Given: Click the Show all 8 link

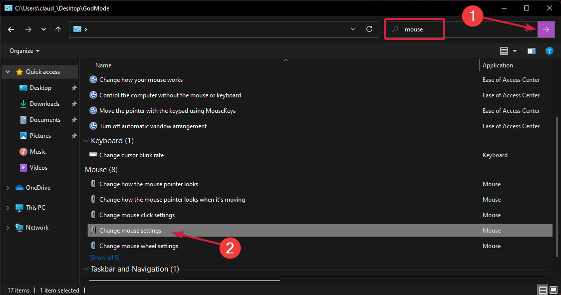Looking at the screenshot, I should click(104, 258).
